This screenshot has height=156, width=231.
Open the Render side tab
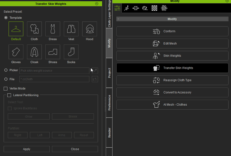pyautogui.click(x=109, y=132)
